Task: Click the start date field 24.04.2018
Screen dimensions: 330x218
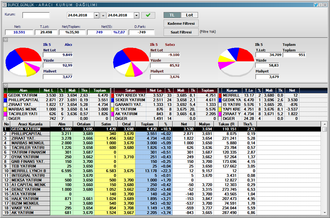Action: tap(81, 15)
